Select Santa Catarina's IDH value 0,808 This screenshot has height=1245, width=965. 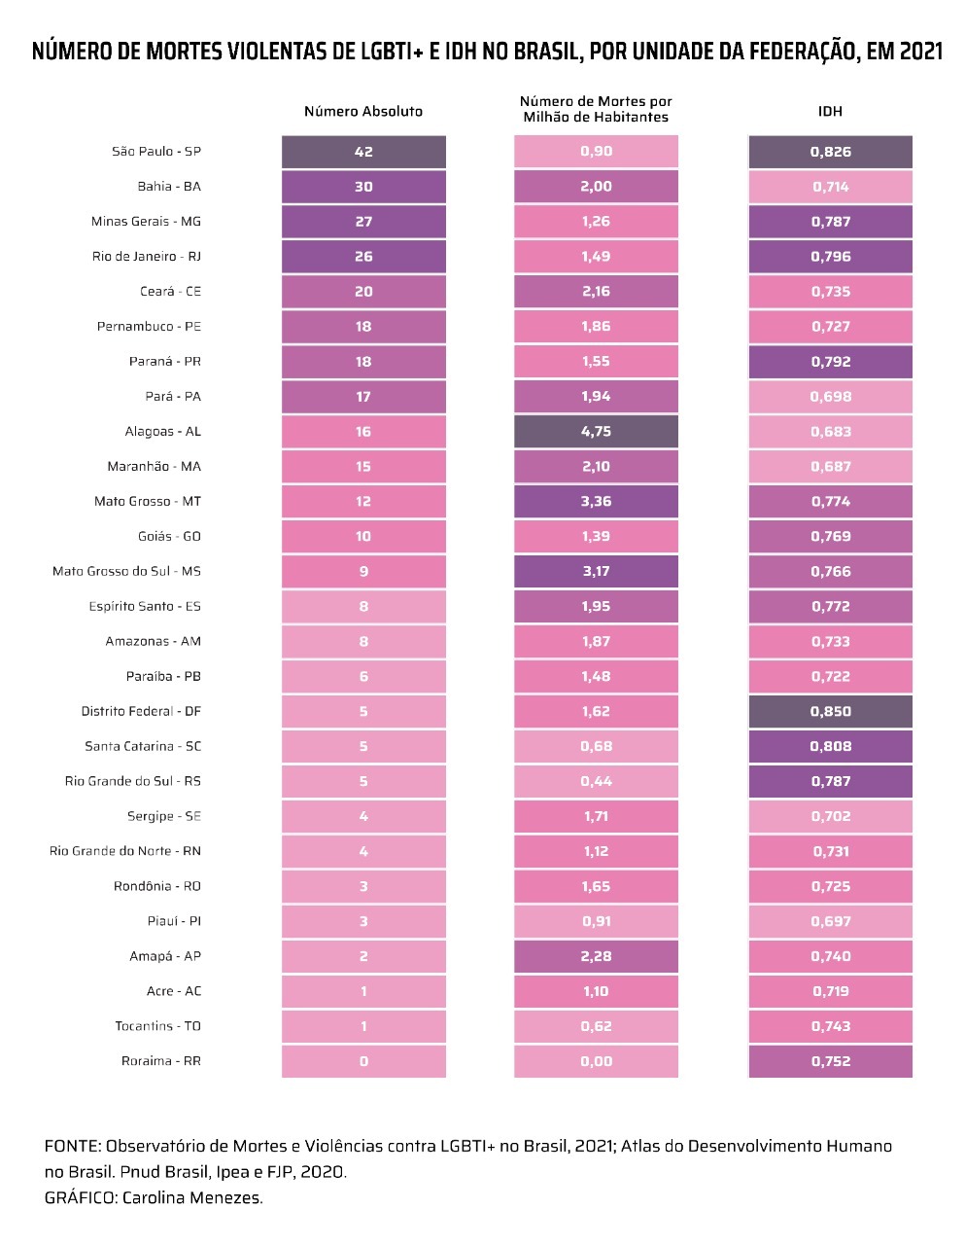pos(830,746)
